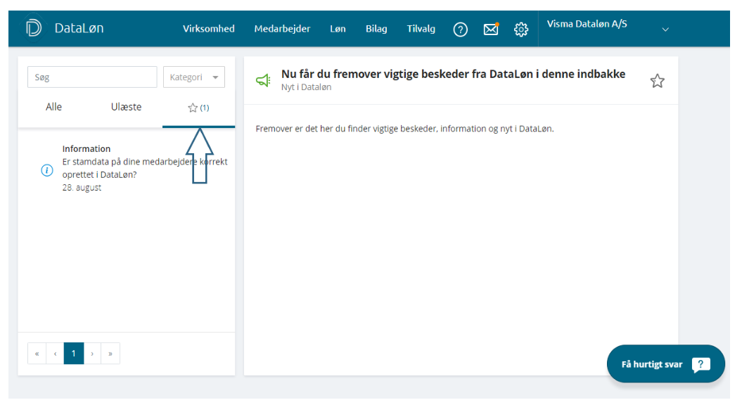The height and width of the screenshot is (412, 742).
Task: Click the chat question bubble icon
Action: point(701,365)
